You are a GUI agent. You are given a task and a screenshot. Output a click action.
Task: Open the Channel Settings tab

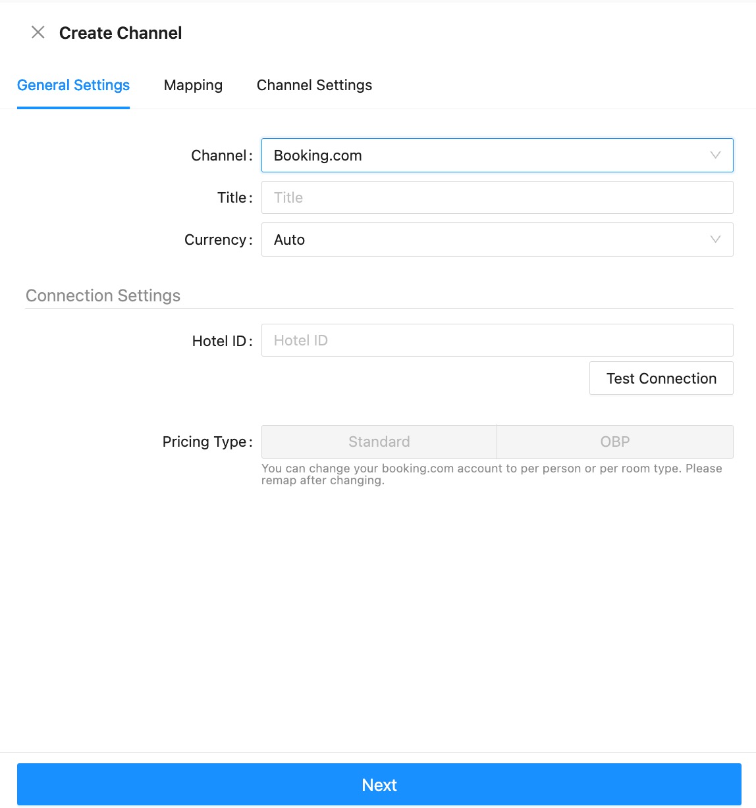314,86
